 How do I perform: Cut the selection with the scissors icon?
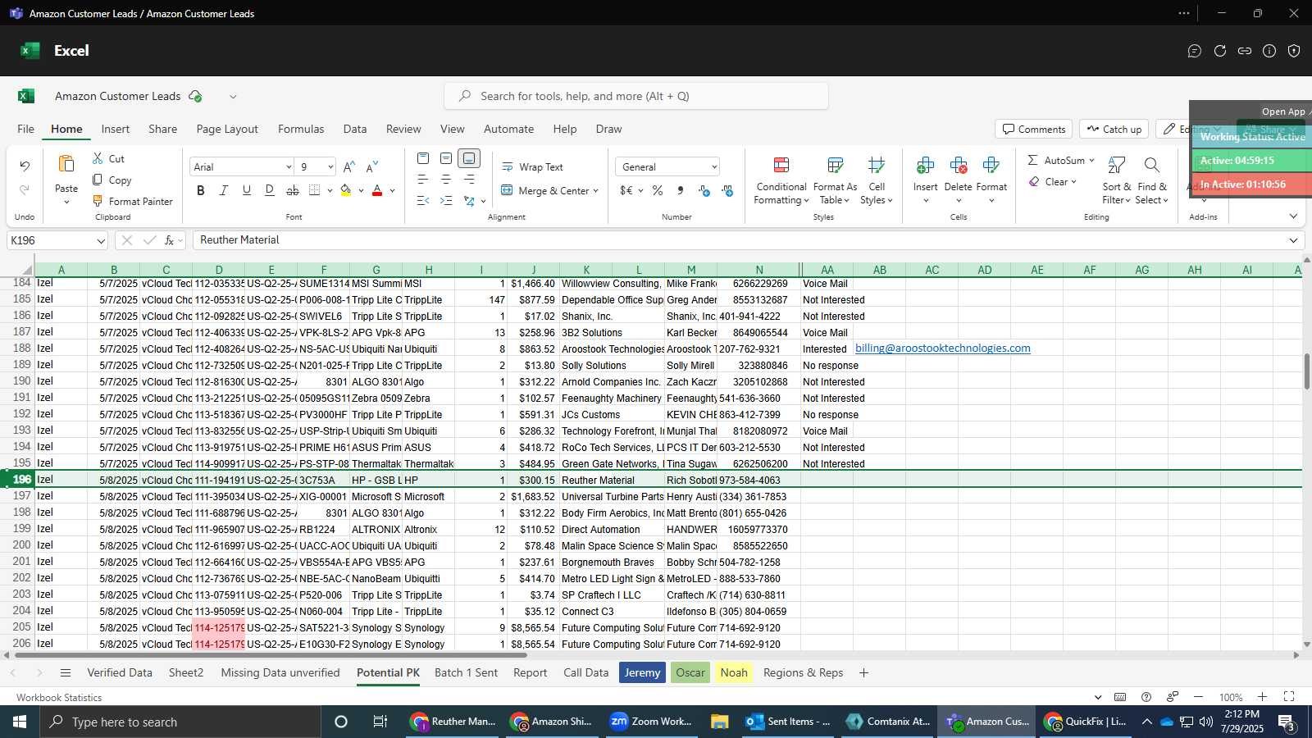coord(98,158)
